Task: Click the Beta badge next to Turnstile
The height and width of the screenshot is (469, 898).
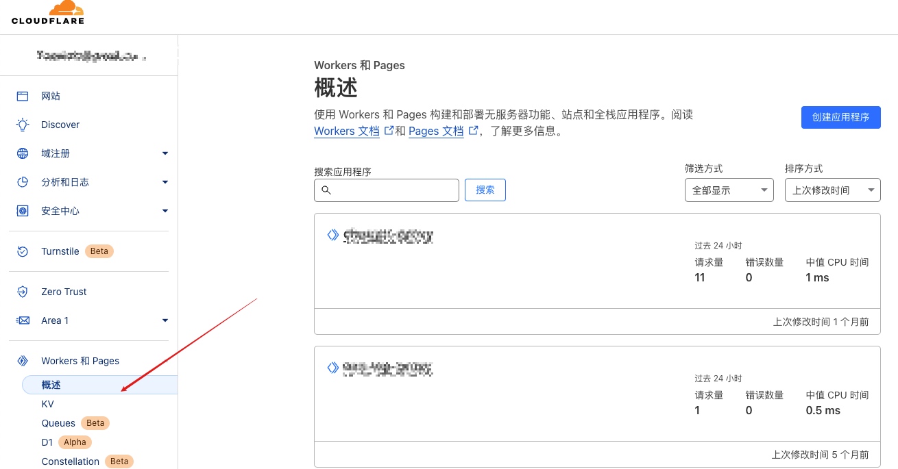Action: click(x=99, y=251)
